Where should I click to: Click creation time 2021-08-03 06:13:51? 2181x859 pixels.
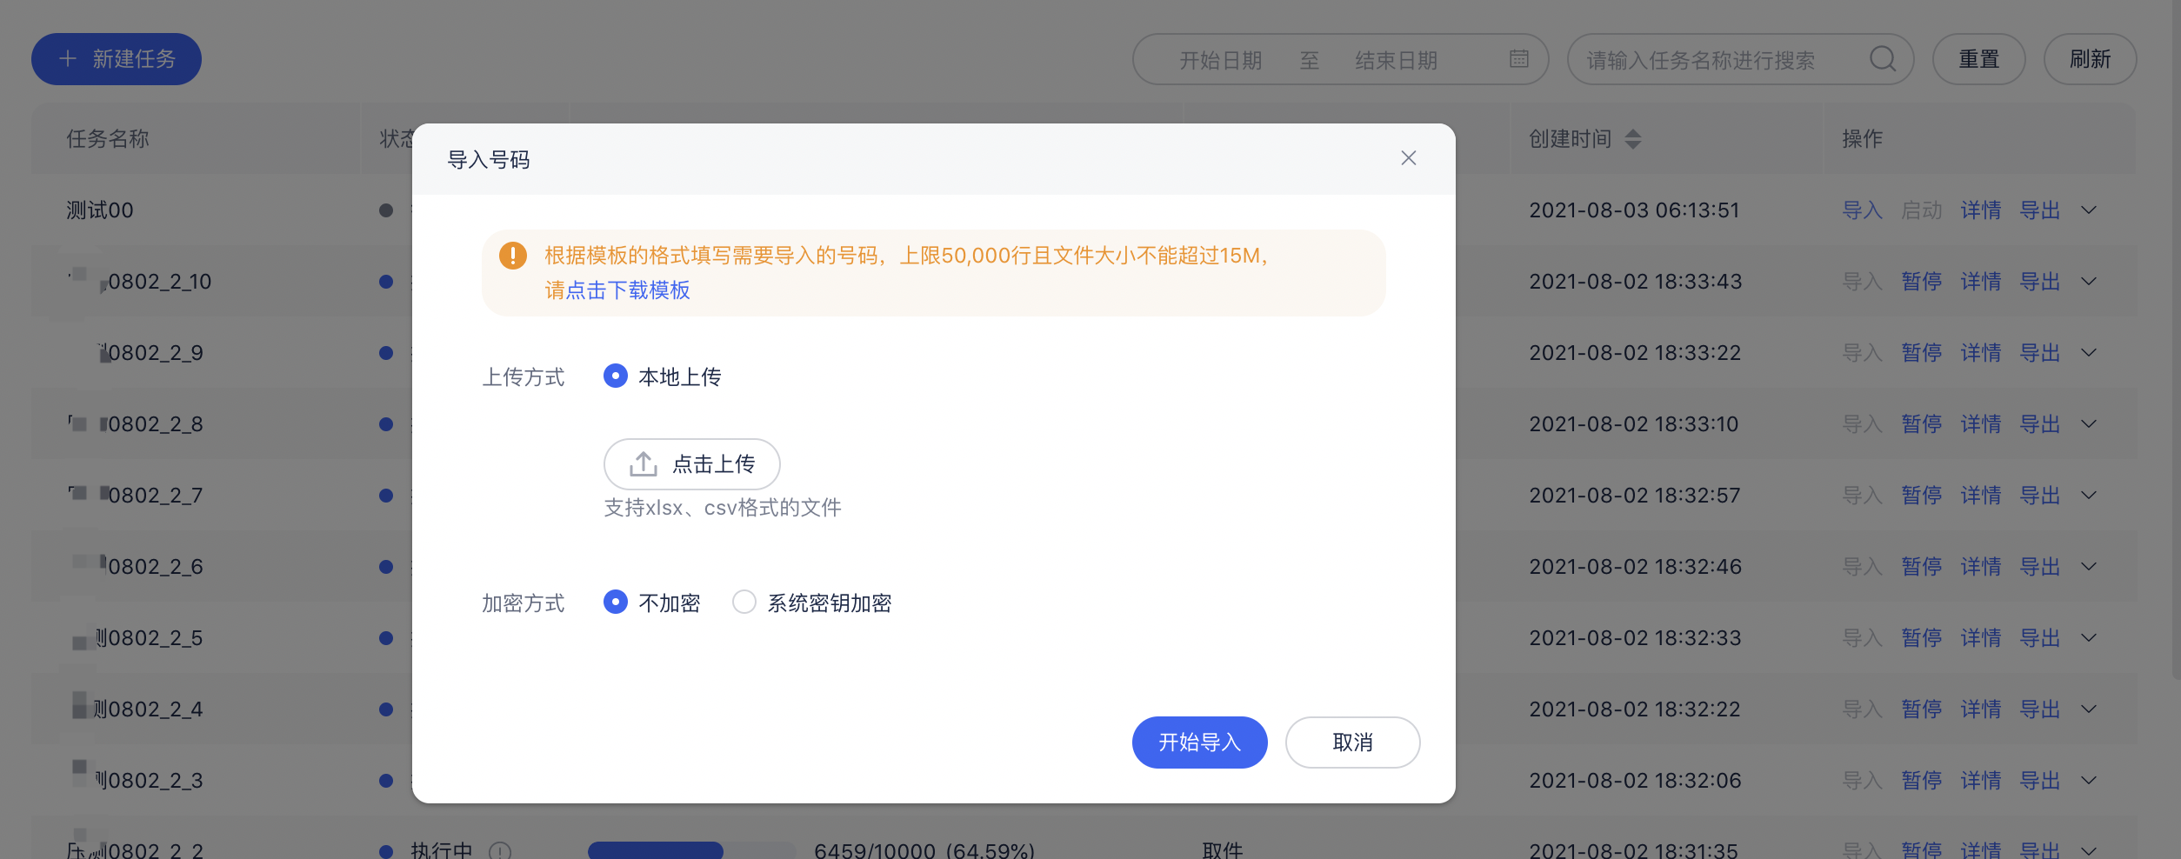[x=1634, y=210]
